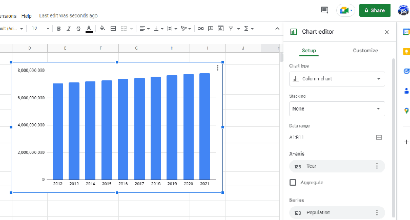Select column E header
This screenshot has height=220, width=410.
coord(65,48)
